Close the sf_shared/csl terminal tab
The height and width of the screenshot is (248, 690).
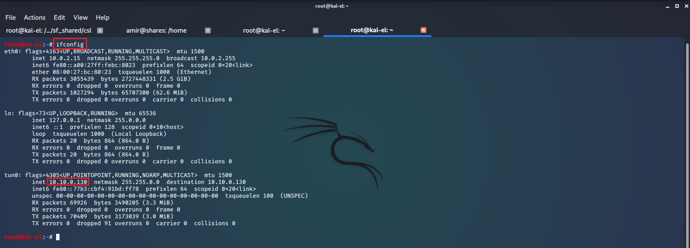100,31
